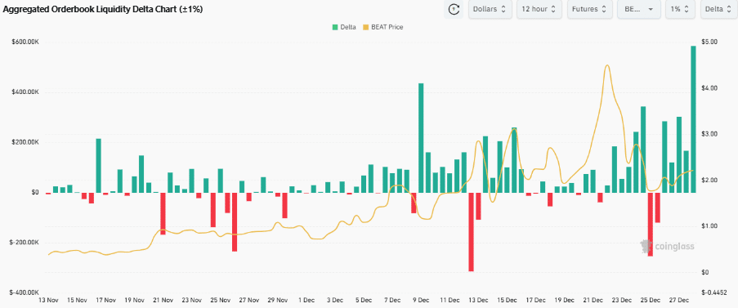
Task: Click the 21 Dec date axis label
Action: pos(593,300)
